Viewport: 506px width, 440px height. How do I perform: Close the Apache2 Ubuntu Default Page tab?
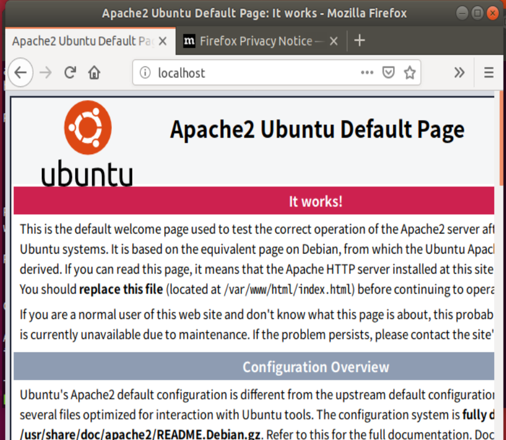click(163, 41)
